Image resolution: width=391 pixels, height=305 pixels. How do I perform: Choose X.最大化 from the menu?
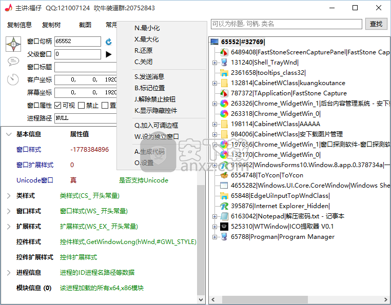[x=162, y=39]
